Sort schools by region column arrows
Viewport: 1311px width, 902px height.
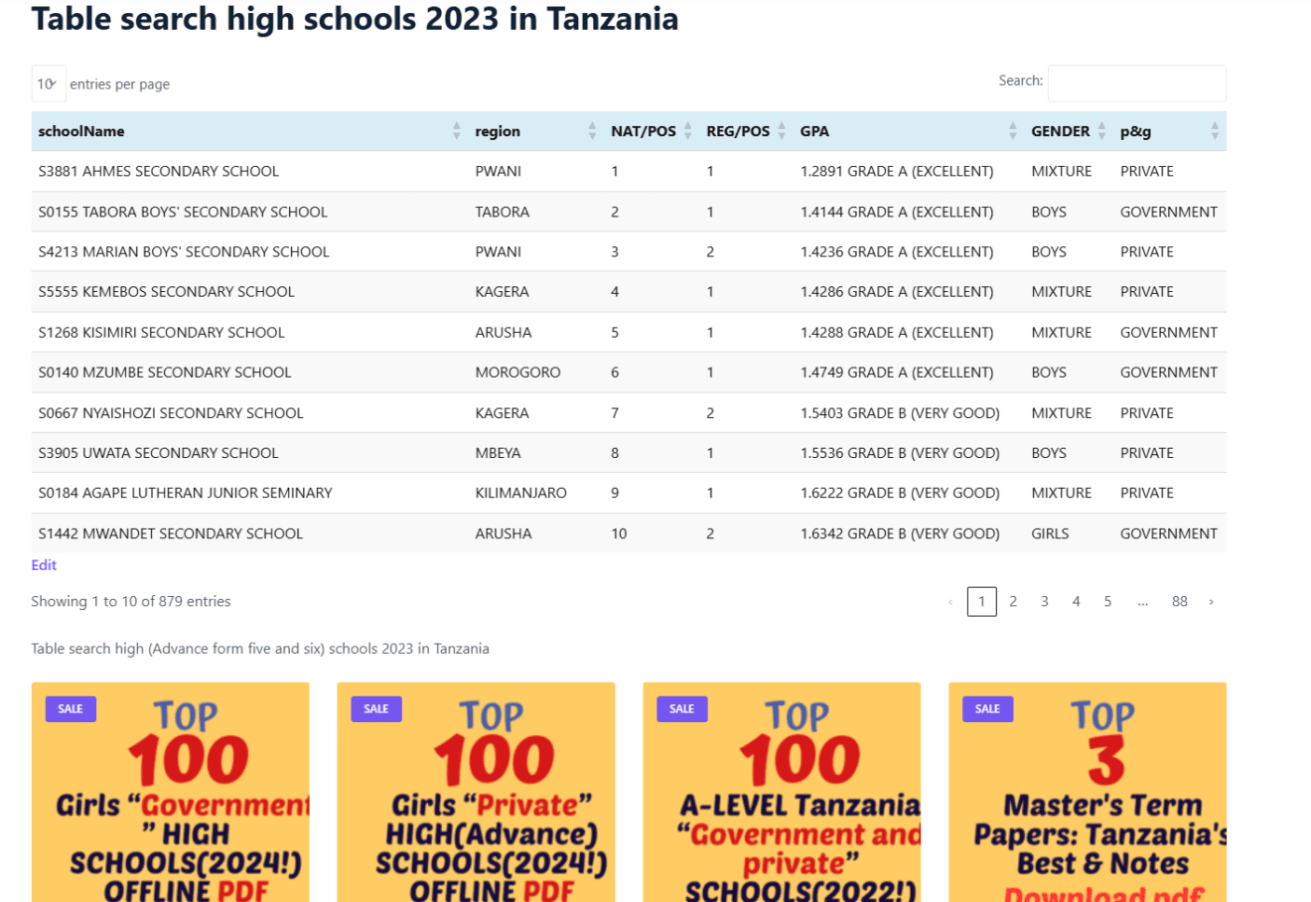pyautogui.click(x=593, y=130)
